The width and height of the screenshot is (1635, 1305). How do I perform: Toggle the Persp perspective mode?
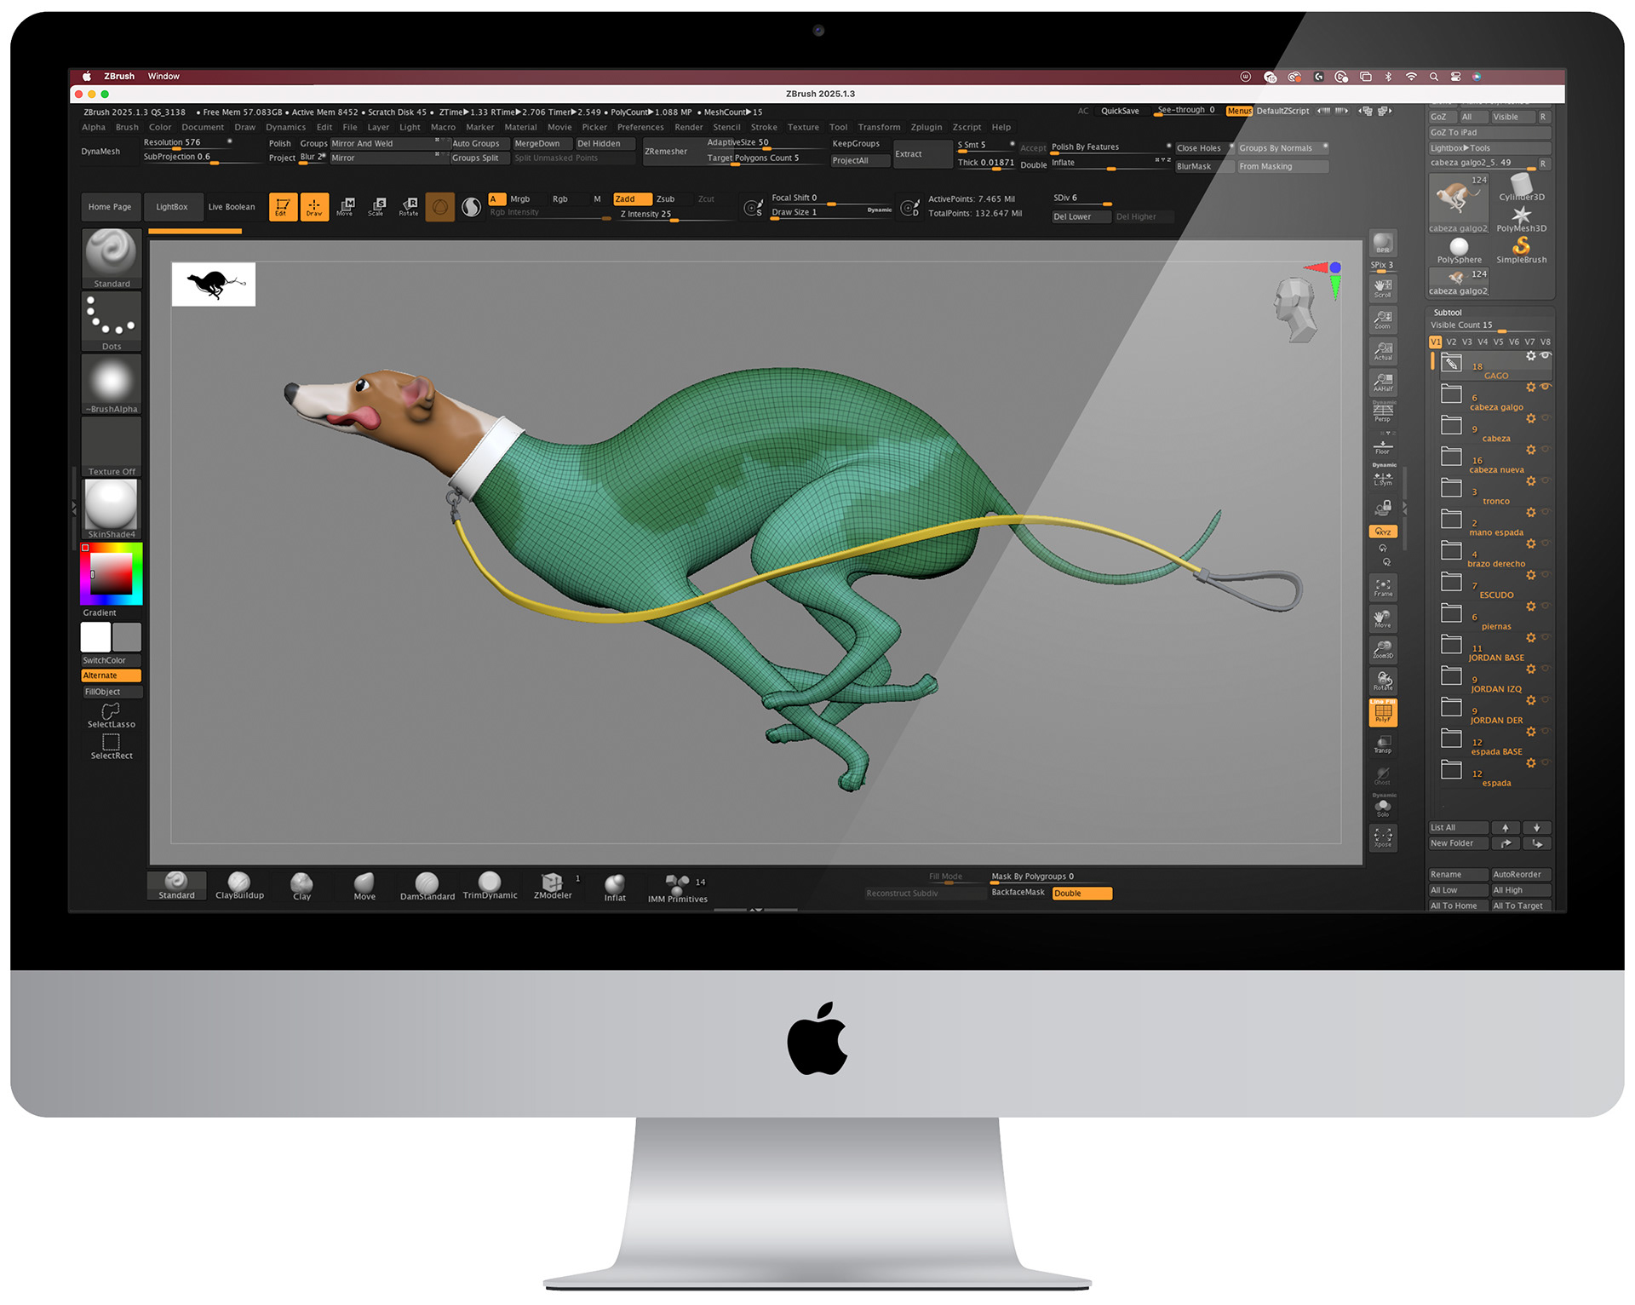pos(1382,412)
